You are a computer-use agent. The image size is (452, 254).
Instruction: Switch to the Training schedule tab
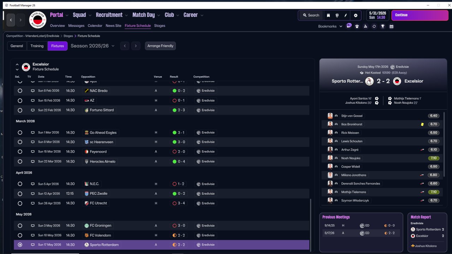point(37,46)
